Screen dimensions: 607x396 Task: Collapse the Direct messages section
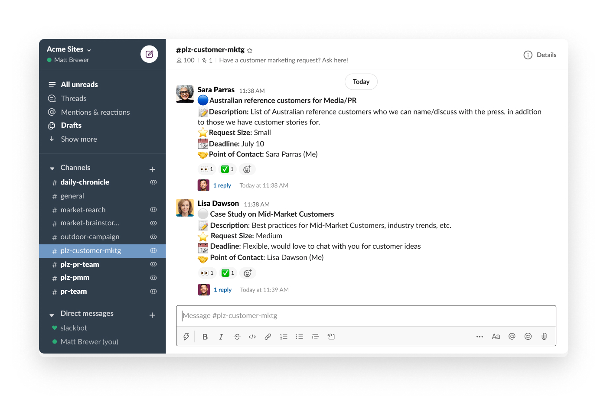pos(52,315)
